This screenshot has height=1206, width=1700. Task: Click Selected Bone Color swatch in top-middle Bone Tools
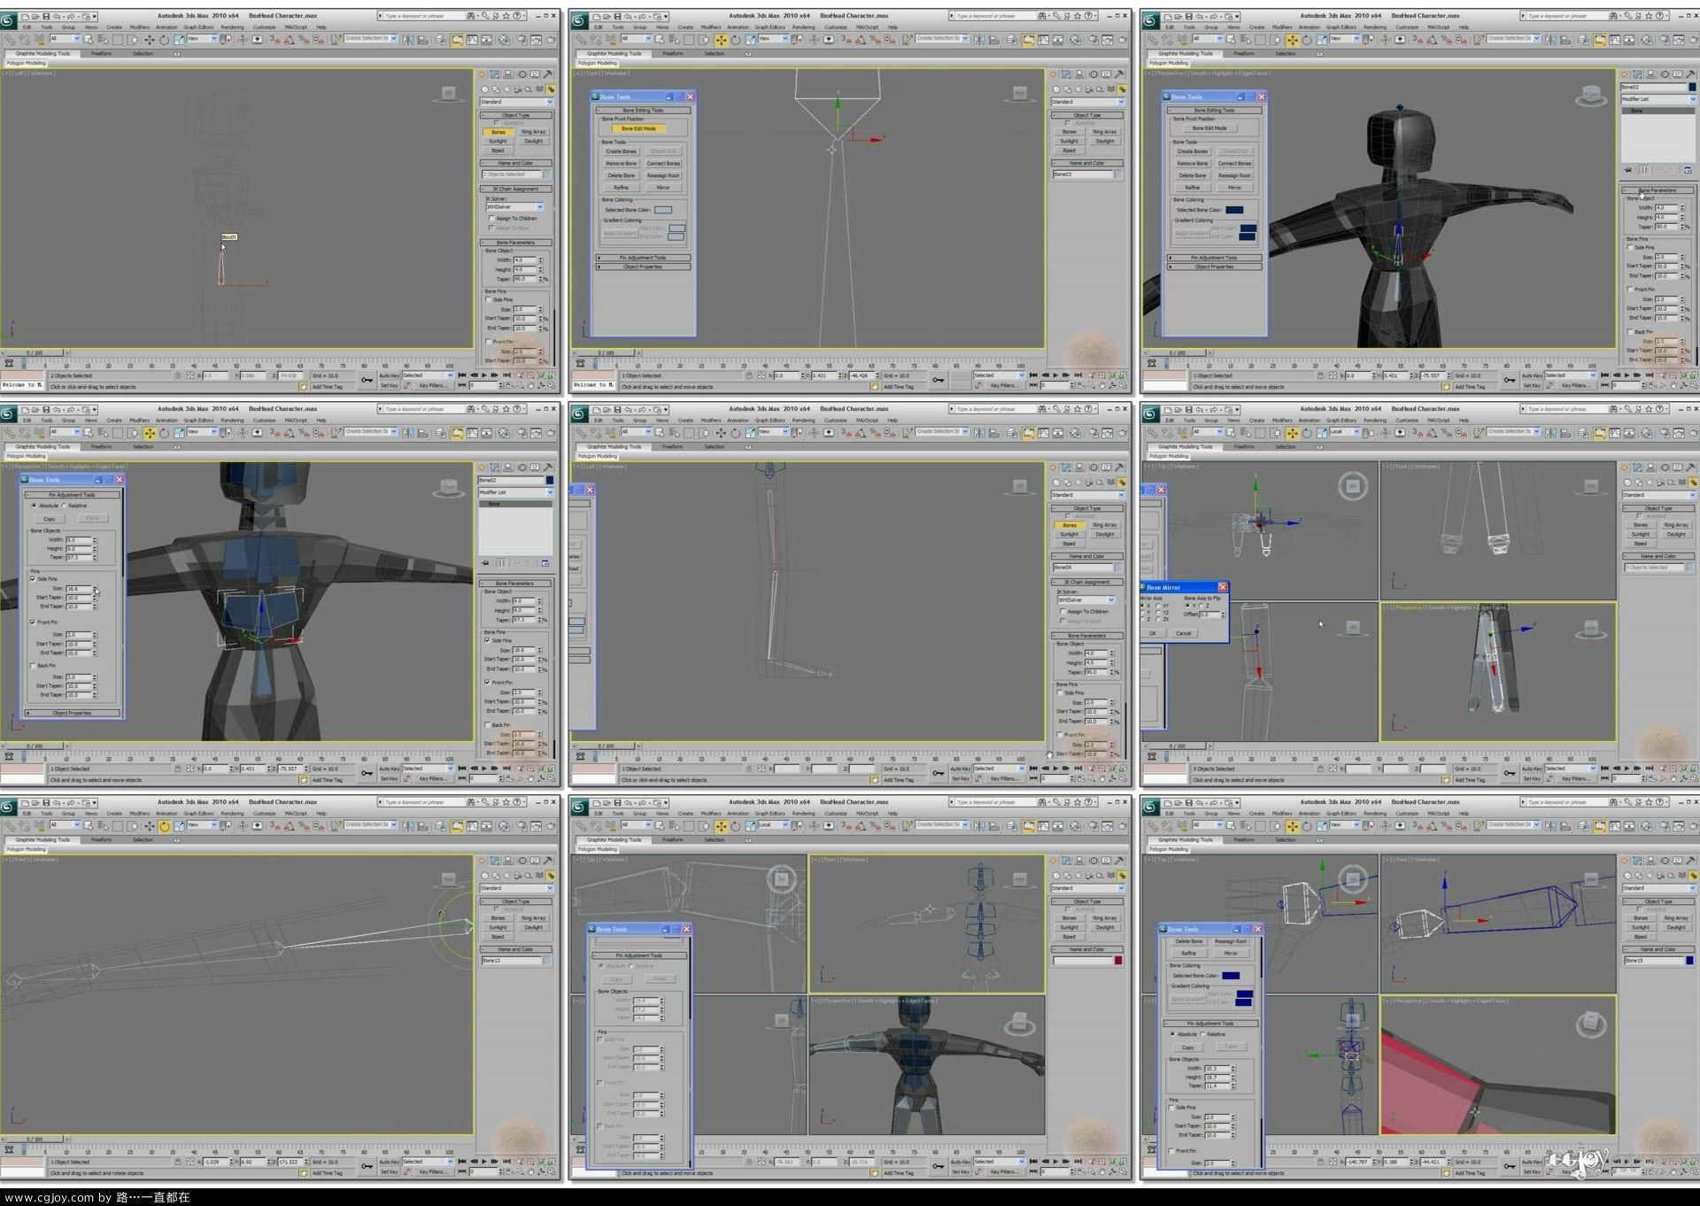[x=663, y=210]
